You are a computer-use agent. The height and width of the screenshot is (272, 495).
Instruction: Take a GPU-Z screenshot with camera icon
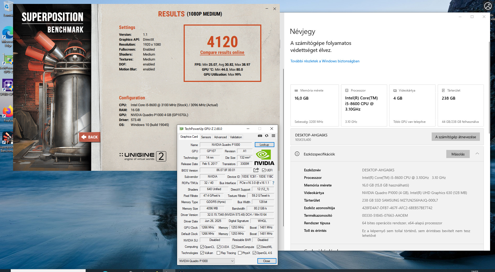(x=260, y=136)
